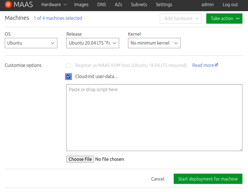Open the Add hardware dropdown
This screenshot has width=248, height=192.
[181, 19]
